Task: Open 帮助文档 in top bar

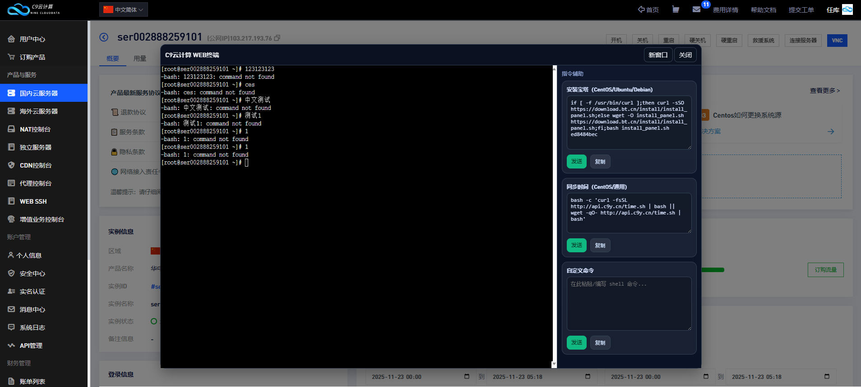Action: (764, 10)
